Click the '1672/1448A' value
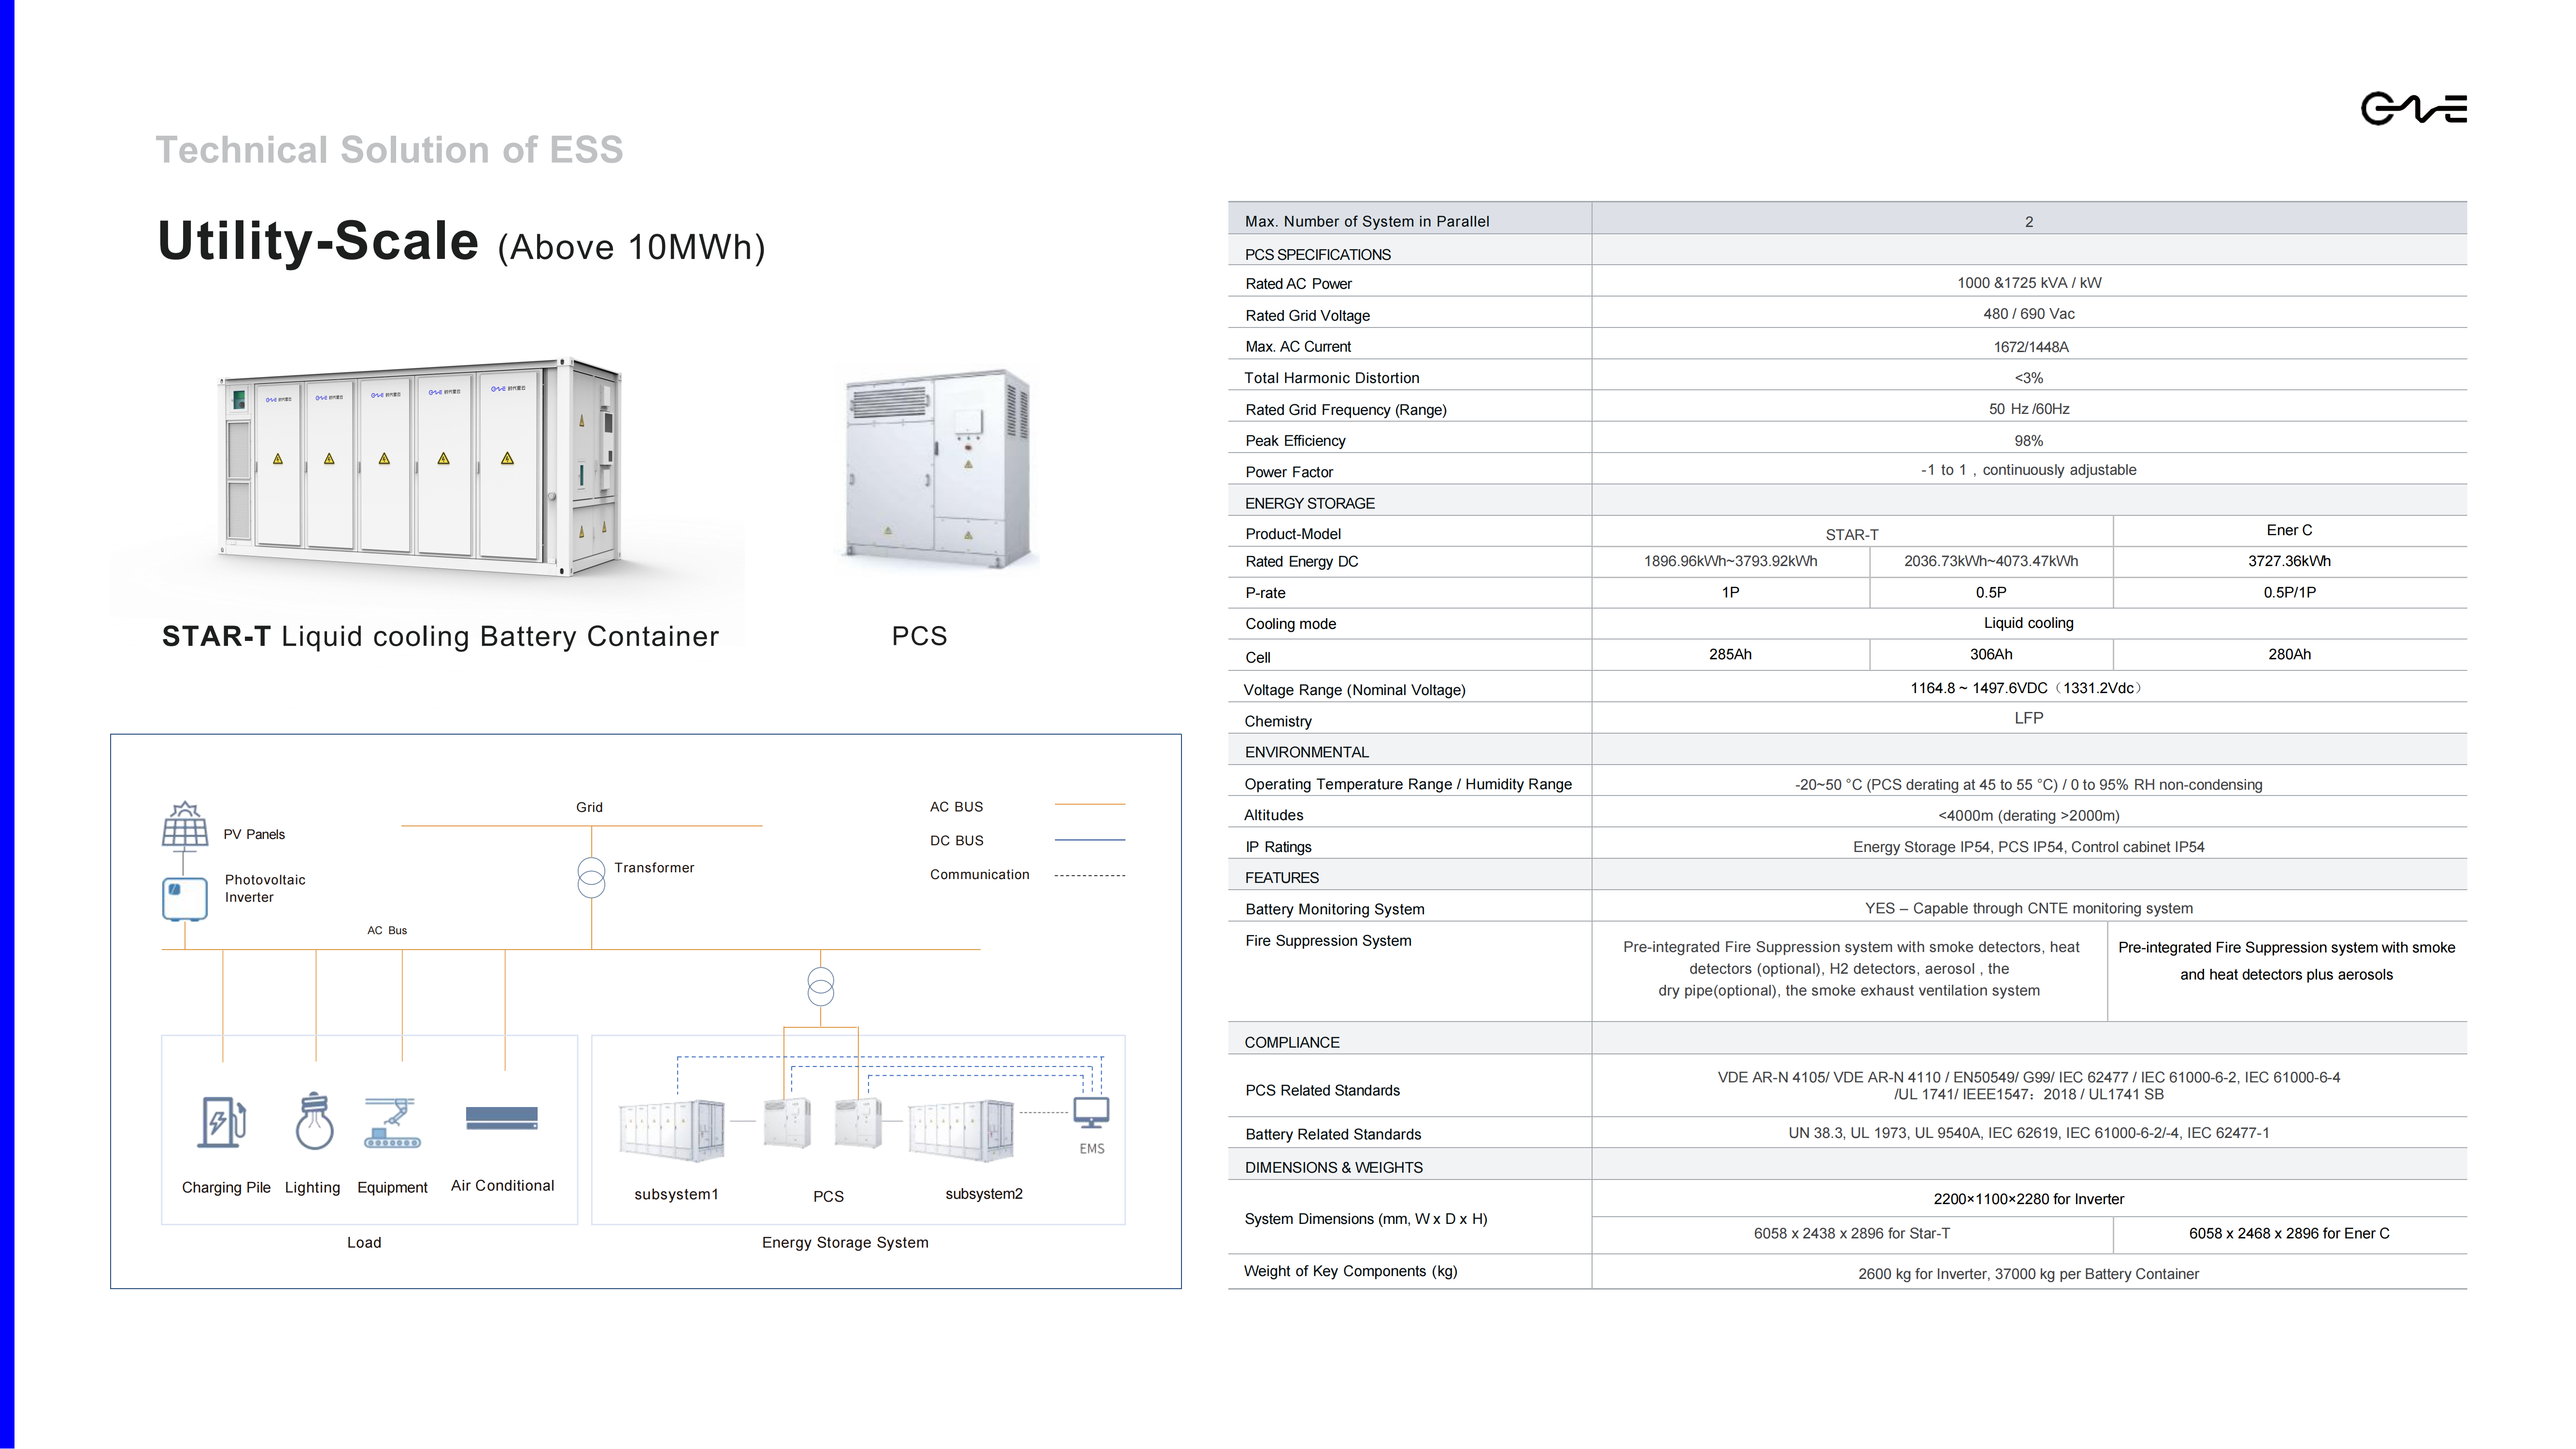The height and width of the screenshot is (1449, 2576). pyautogui.click(x=2030, y=347)
